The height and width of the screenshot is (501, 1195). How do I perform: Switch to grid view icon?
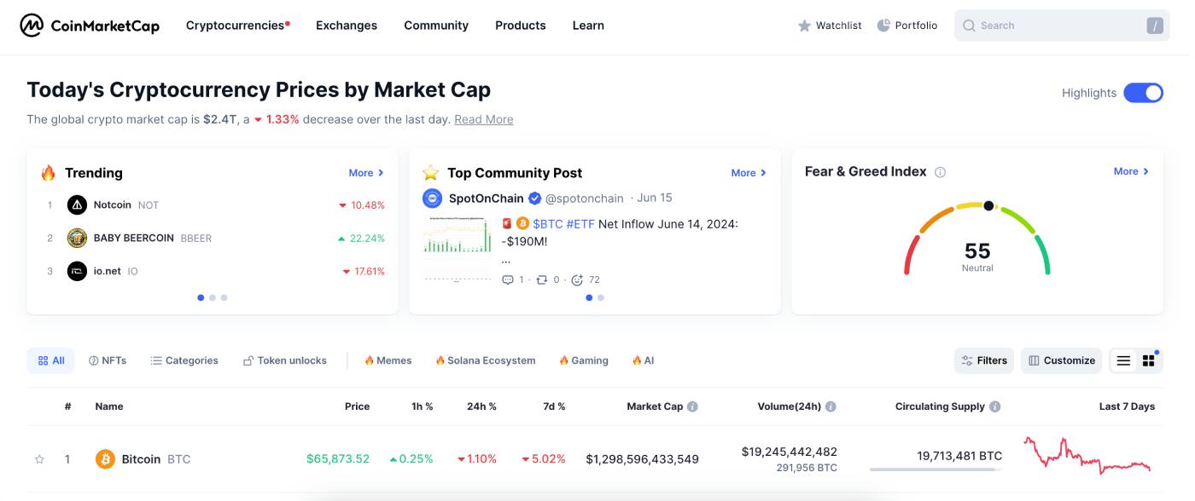pos(1148,360)
